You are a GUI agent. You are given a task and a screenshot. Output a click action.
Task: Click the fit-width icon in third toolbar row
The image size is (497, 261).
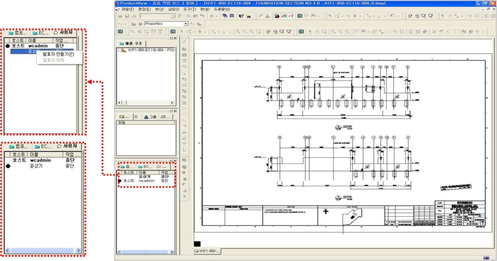coord(153,31)
